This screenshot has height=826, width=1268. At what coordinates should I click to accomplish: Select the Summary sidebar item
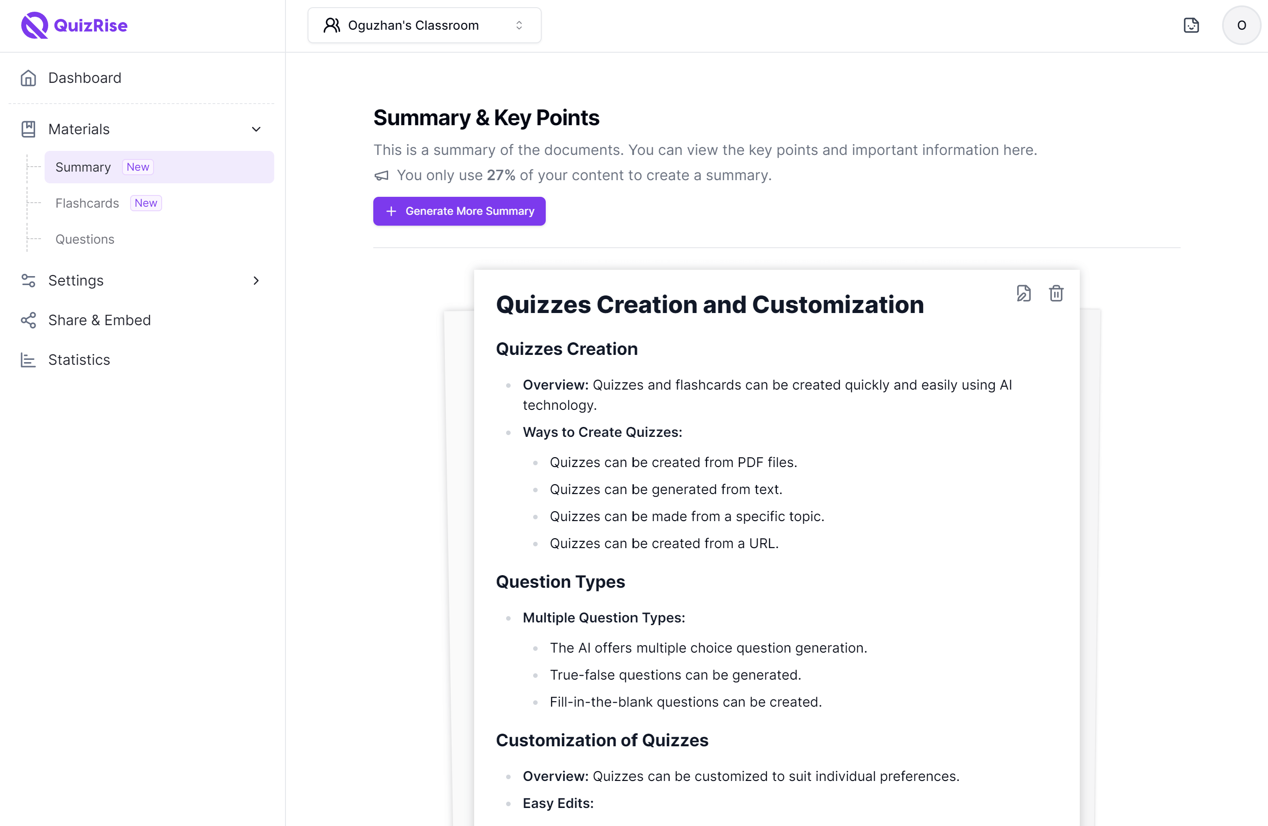point(83,167)
